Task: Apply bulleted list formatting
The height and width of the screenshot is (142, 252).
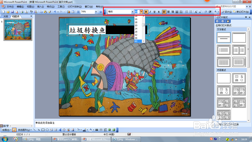Action: click(x=191, y=12)
